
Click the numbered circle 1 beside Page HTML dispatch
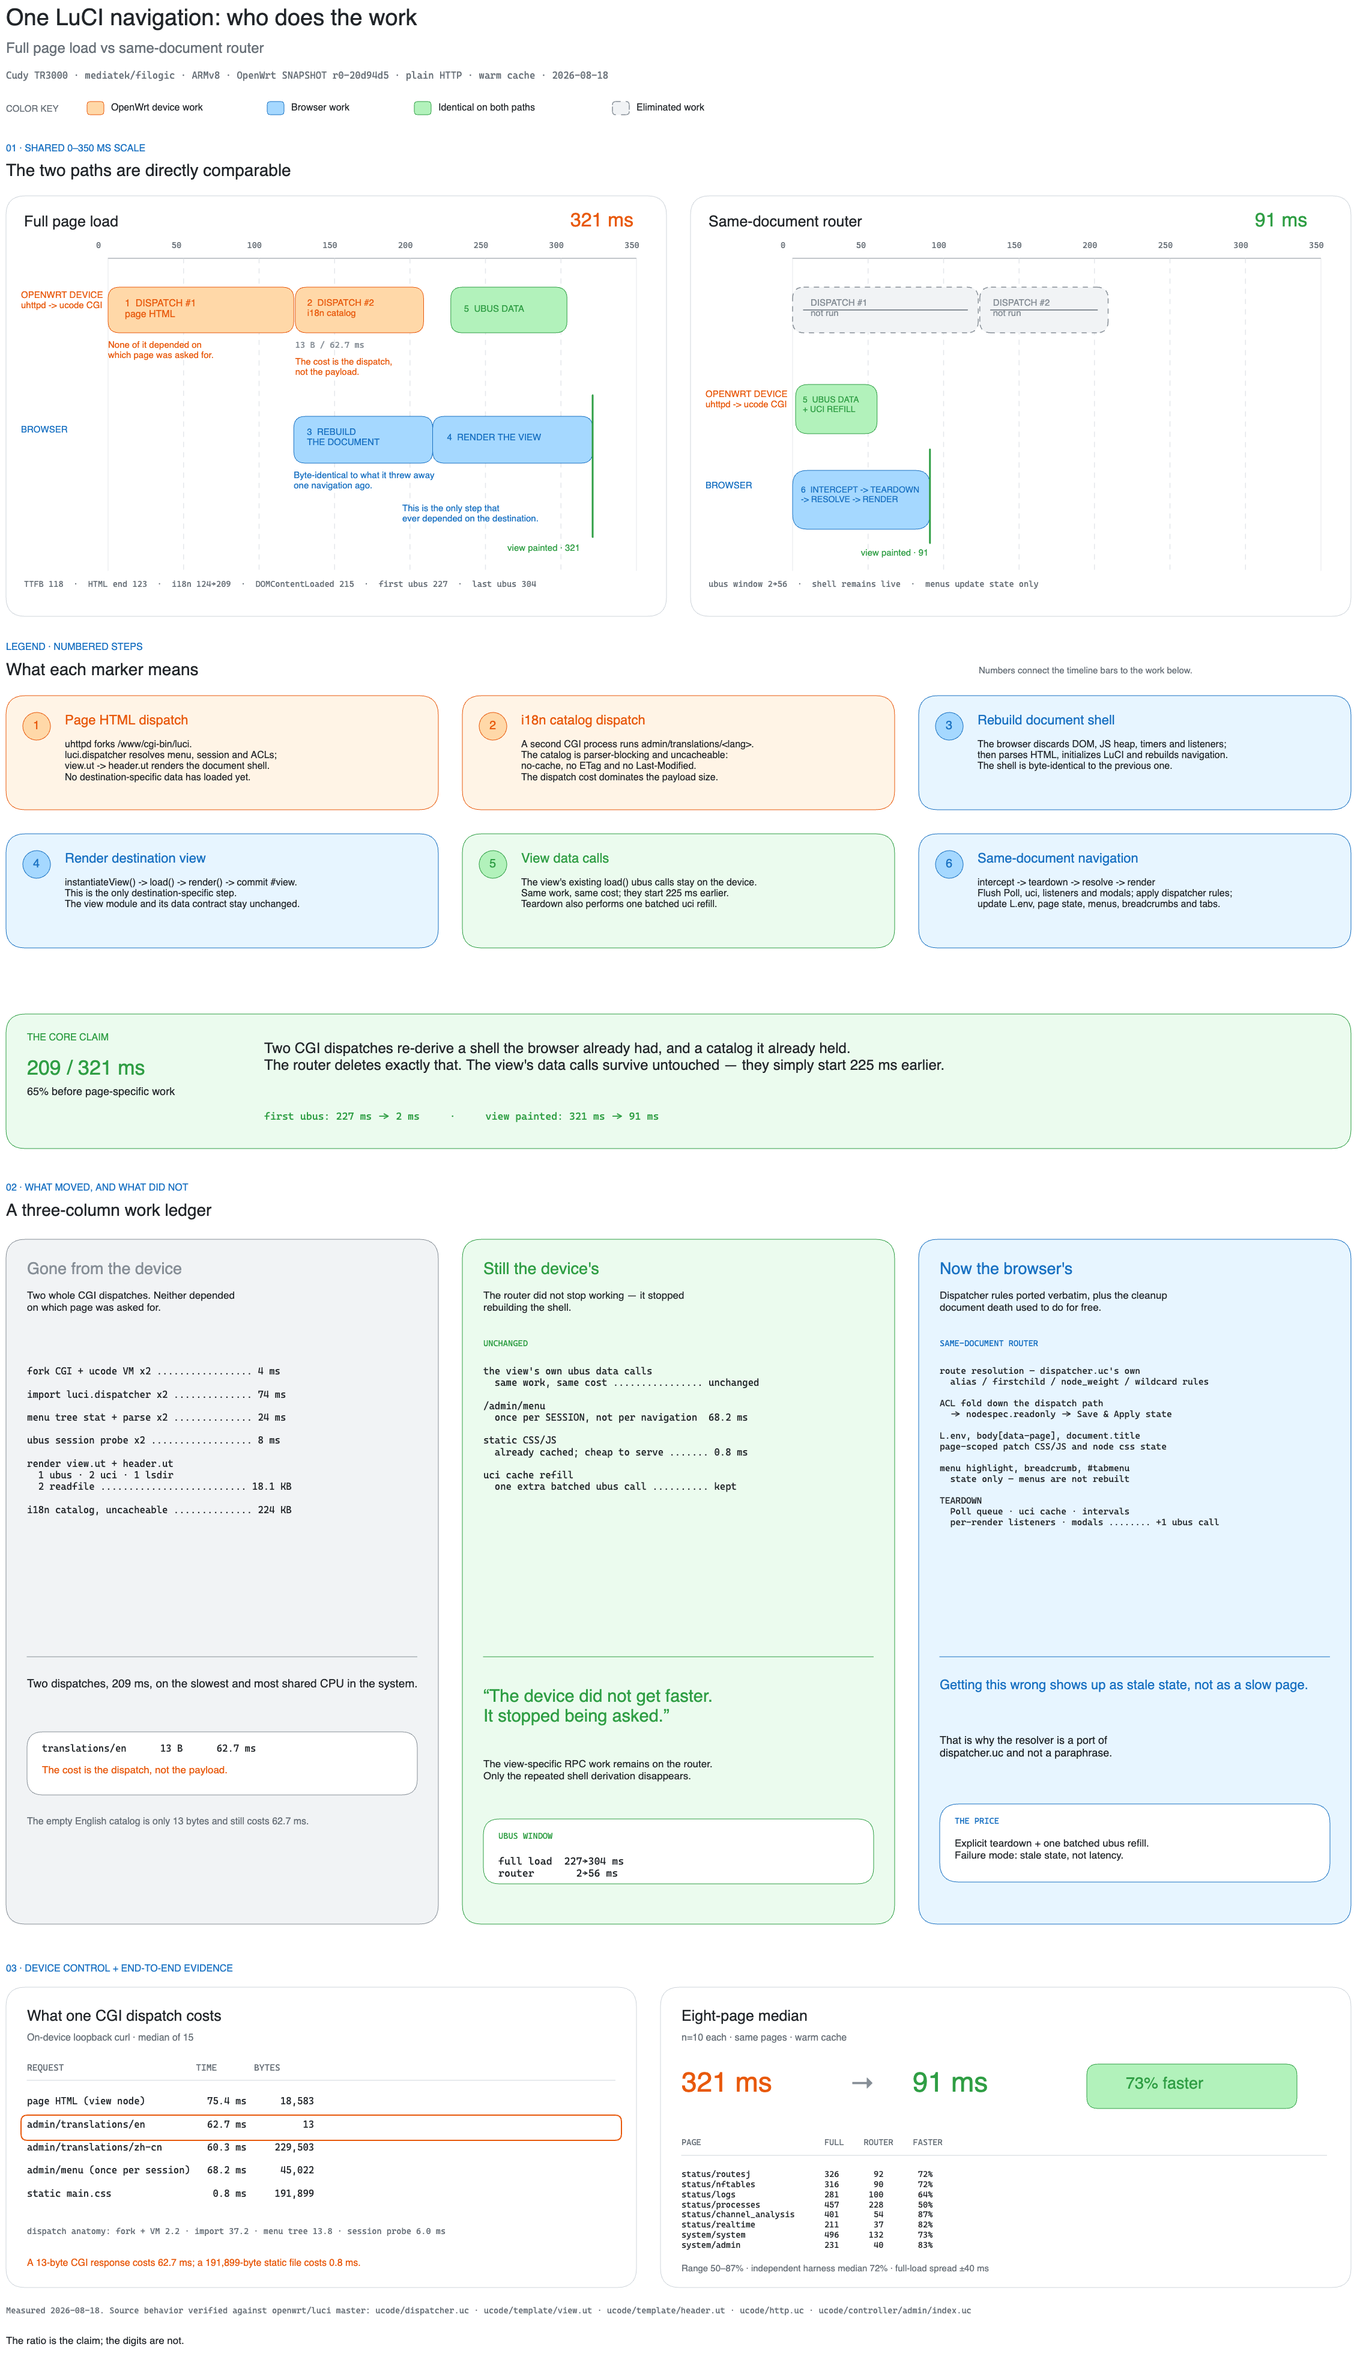click(37, 725)
